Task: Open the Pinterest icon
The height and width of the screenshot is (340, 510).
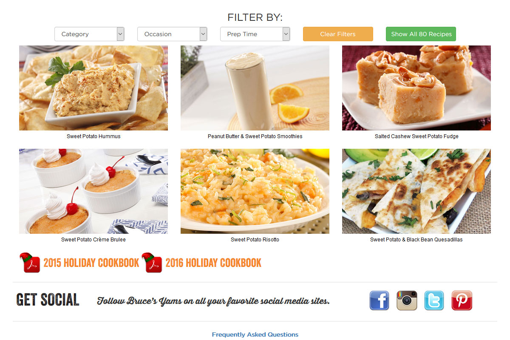Action: [462, 300]
